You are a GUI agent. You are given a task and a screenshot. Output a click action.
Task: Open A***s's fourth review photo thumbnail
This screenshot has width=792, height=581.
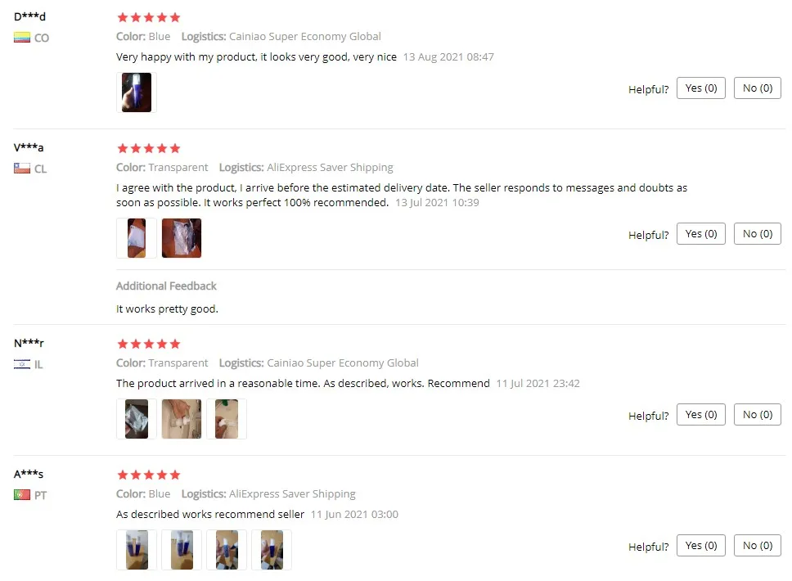pos(272,550)
